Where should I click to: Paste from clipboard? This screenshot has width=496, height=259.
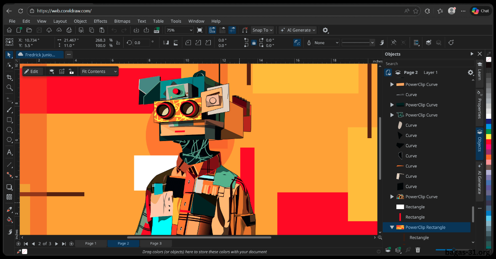[102, 30]
